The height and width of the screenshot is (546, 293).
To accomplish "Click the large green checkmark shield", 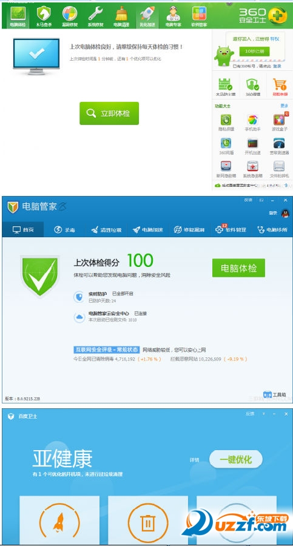I will [x=40, y=276].
